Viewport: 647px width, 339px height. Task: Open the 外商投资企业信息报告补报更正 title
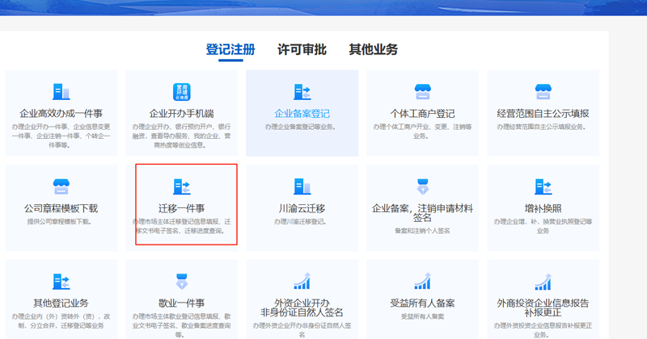(543, 308)
